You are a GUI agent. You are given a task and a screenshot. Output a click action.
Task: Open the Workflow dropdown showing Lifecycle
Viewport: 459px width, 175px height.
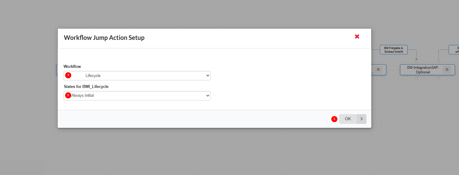coord(137,75)
